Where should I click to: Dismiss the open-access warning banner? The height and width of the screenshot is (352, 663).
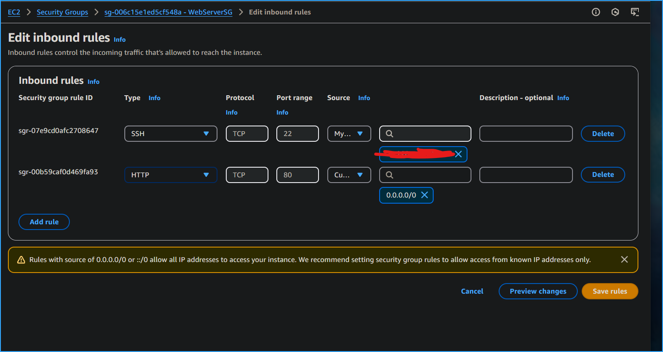pyautogui.click(x=624, y=259)
